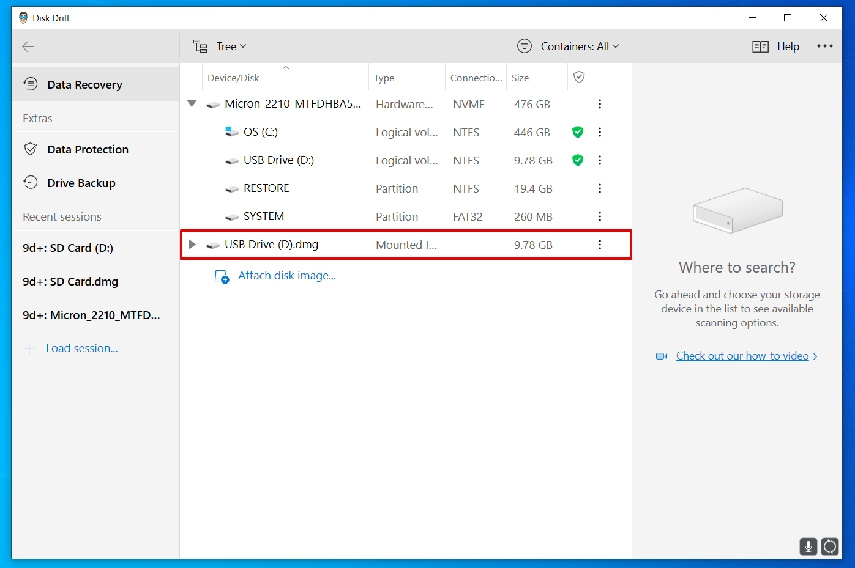Open Drive Backup section

coord(95,183)
